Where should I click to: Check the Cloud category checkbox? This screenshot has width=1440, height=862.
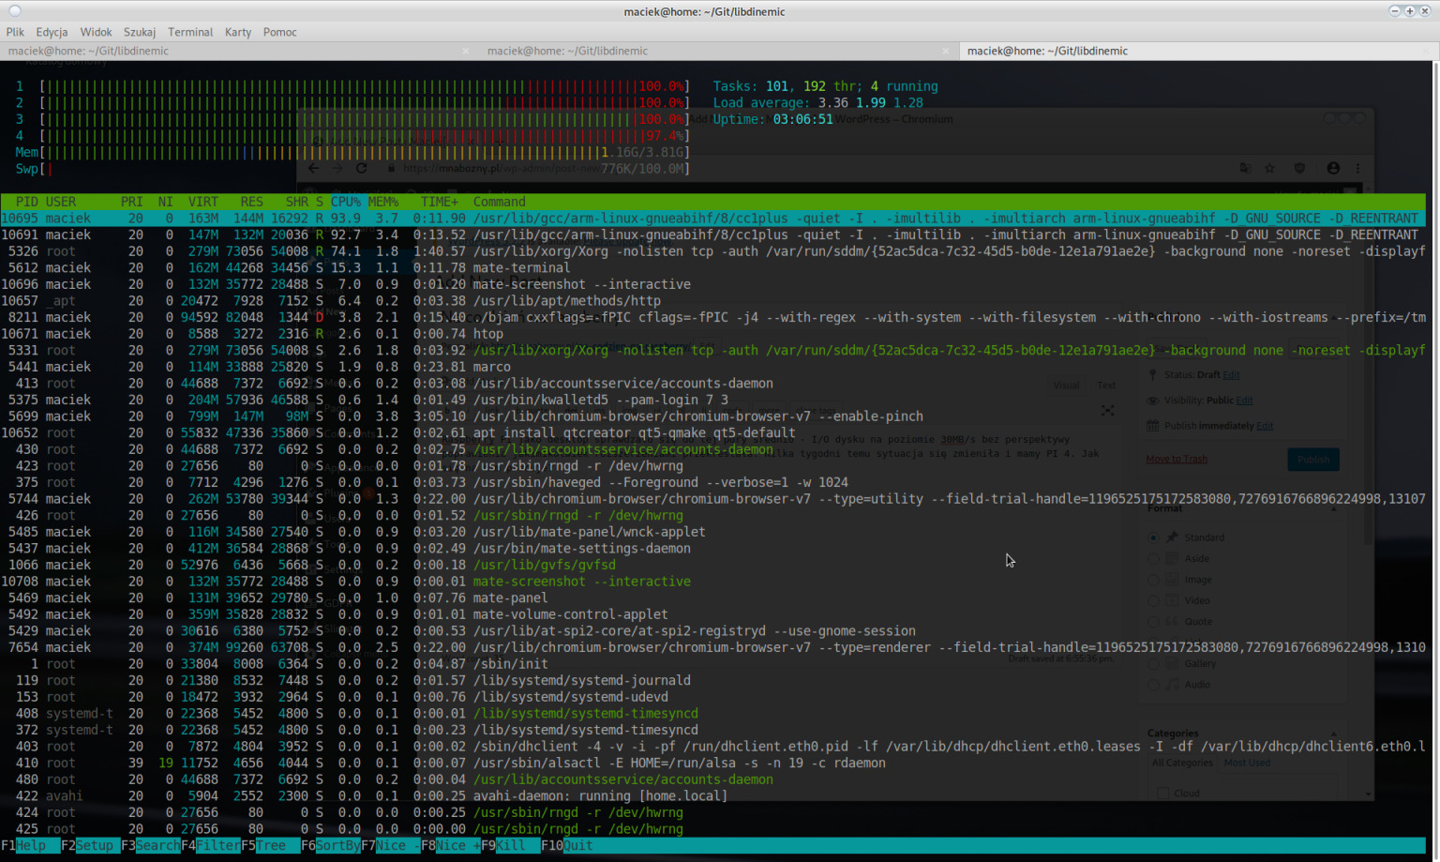click(x=1162, y=794)
